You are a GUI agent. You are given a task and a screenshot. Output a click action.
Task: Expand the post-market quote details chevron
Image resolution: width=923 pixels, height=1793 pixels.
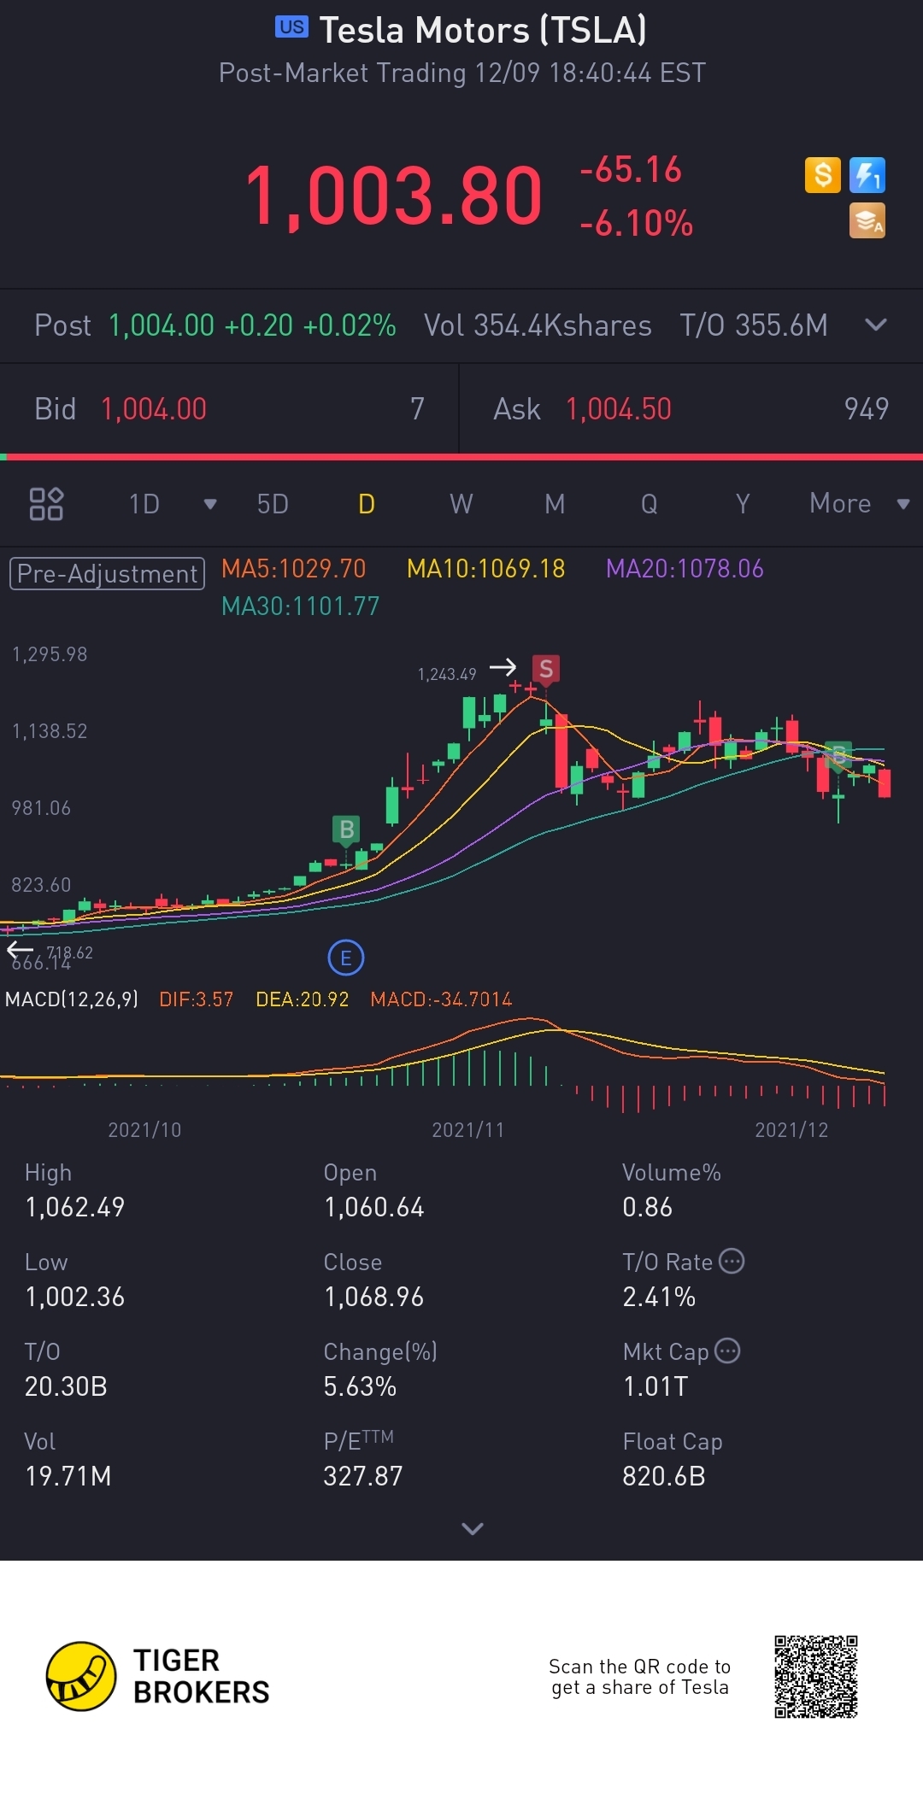click(876, 325)
